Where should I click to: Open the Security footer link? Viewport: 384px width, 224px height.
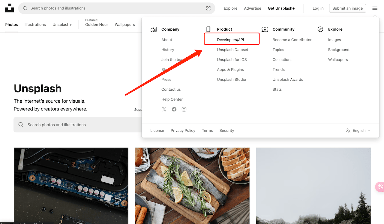coord(227,131)
